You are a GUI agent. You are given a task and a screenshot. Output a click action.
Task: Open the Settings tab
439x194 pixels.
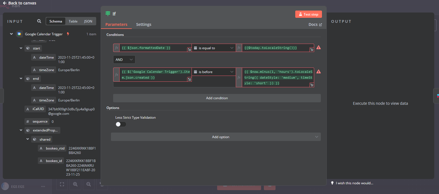(144, 24)
